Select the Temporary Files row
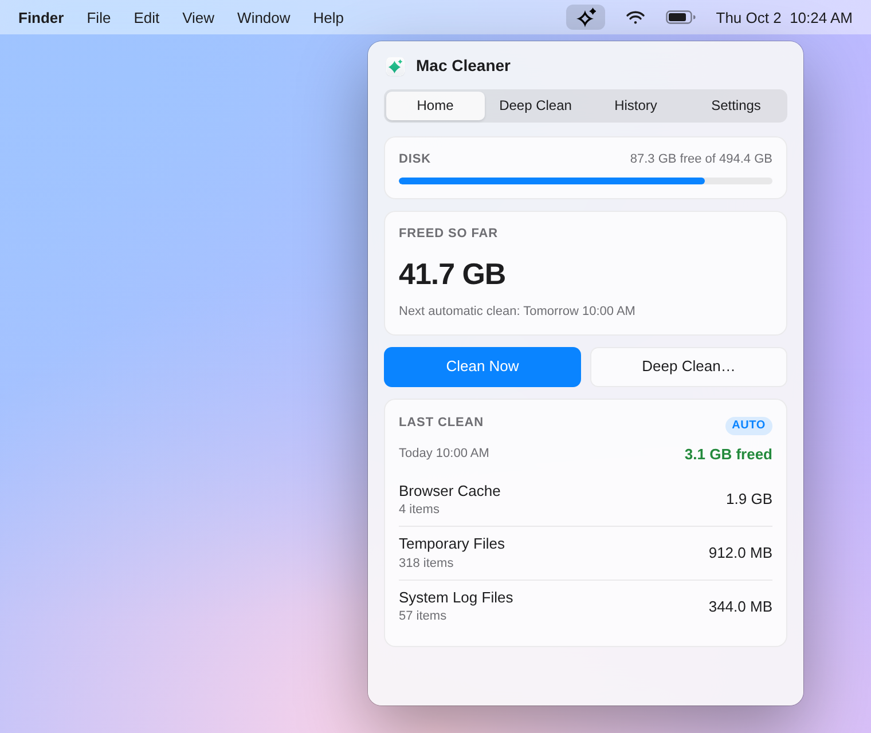 tap(586, 553)
